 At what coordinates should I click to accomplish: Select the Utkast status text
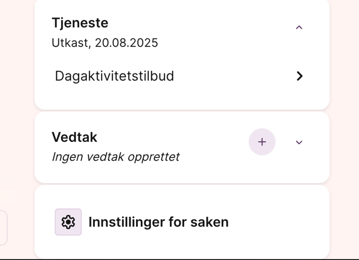click(x=70, y=43)
